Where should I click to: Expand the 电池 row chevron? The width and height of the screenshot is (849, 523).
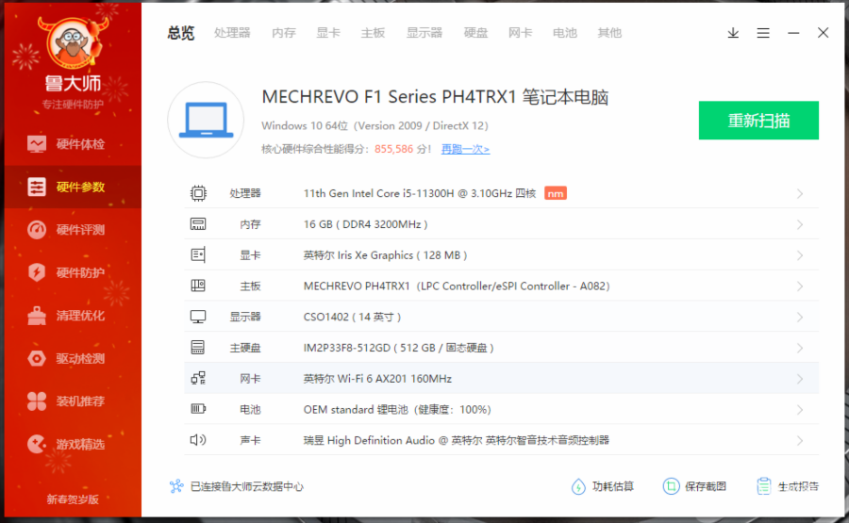coord(800,410)
